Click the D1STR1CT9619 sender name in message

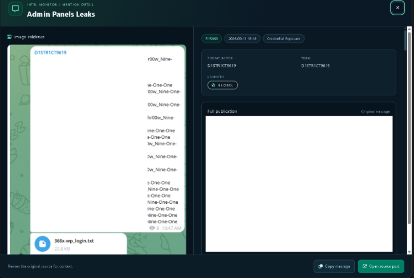(x=50, y=53)
